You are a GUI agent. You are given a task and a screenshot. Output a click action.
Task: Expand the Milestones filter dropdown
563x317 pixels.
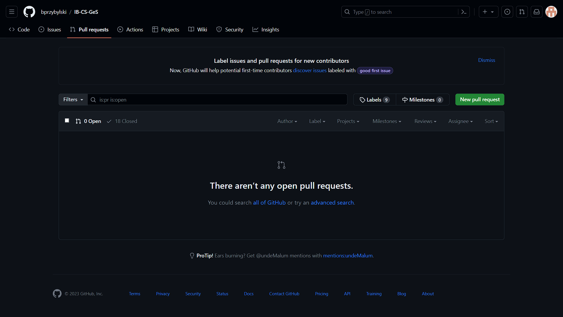[x=387, y=121]
